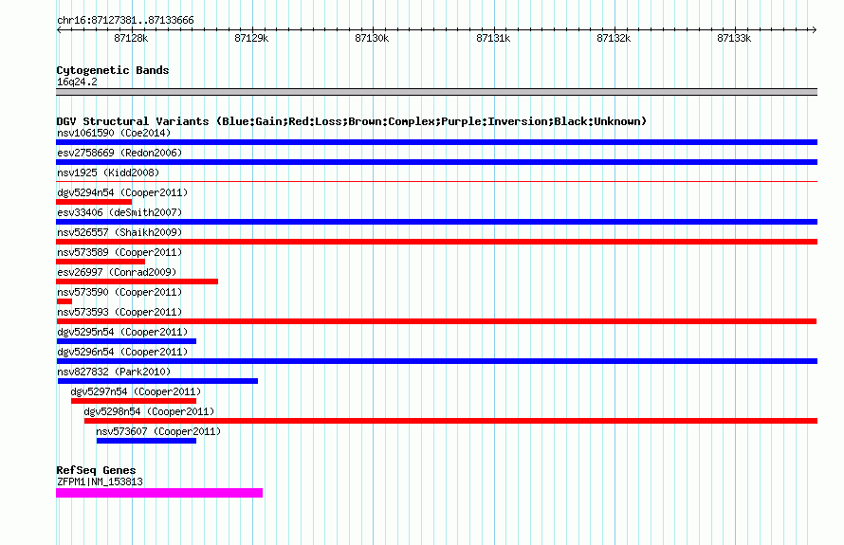
Task: Open the dgv5297n54 (Cooper2011) label
Action: click(x=136, y=391)
